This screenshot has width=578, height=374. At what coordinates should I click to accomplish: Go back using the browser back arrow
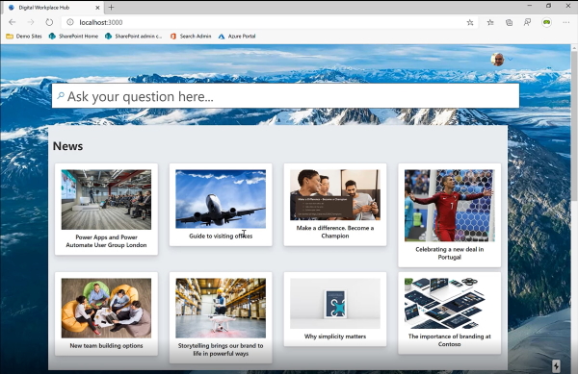(x=13, y=22)
